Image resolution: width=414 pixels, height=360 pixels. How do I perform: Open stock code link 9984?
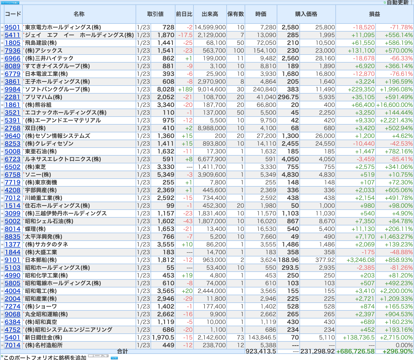12,89
